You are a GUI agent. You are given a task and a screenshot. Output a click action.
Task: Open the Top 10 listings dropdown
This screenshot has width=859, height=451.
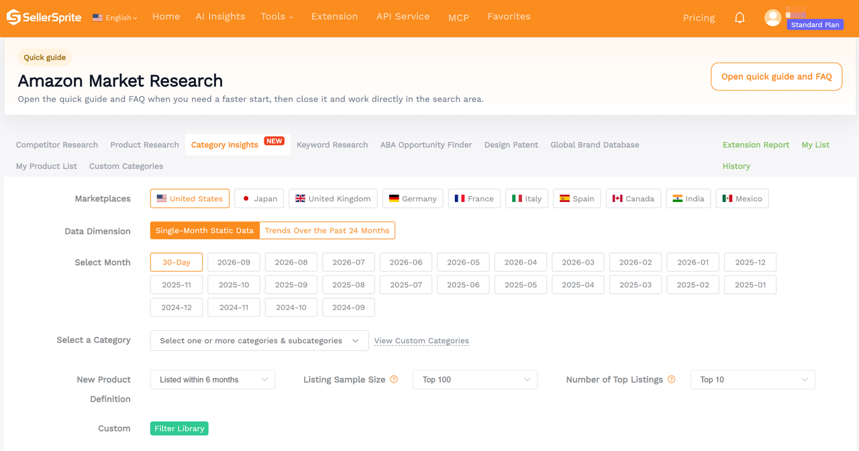click(753, 380)
